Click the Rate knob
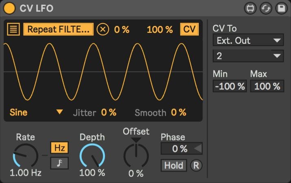Screen dimensions: 291x183 26,155
